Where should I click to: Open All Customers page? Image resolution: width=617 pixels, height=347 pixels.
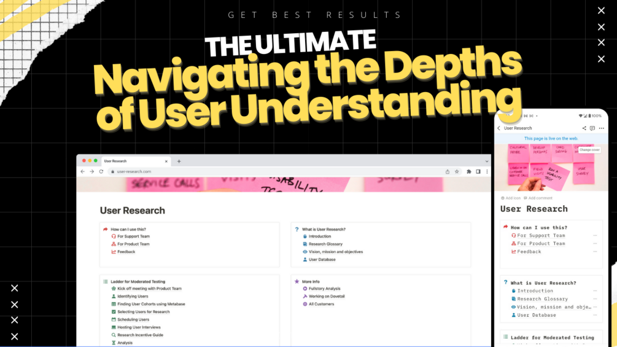(321, 304)
